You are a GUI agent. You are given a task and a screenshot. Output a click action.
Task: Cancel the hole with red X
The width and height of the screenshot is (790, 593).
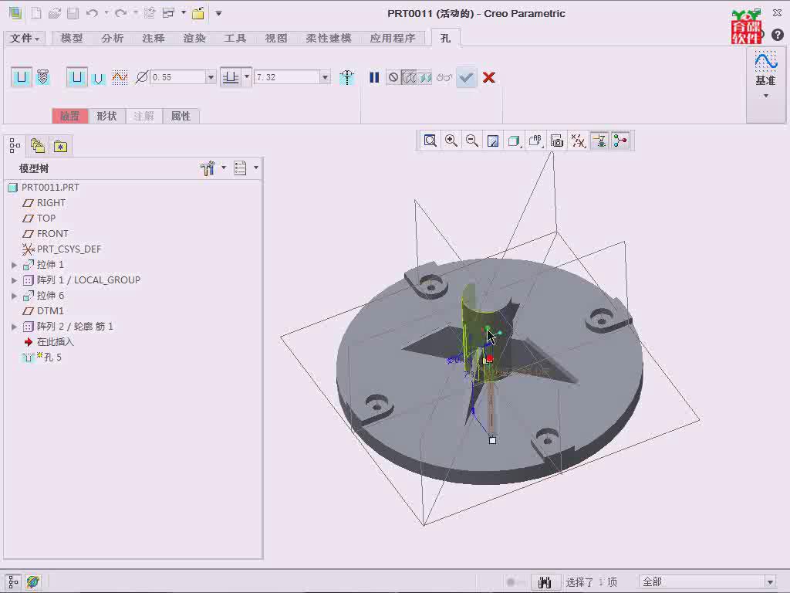488,77
